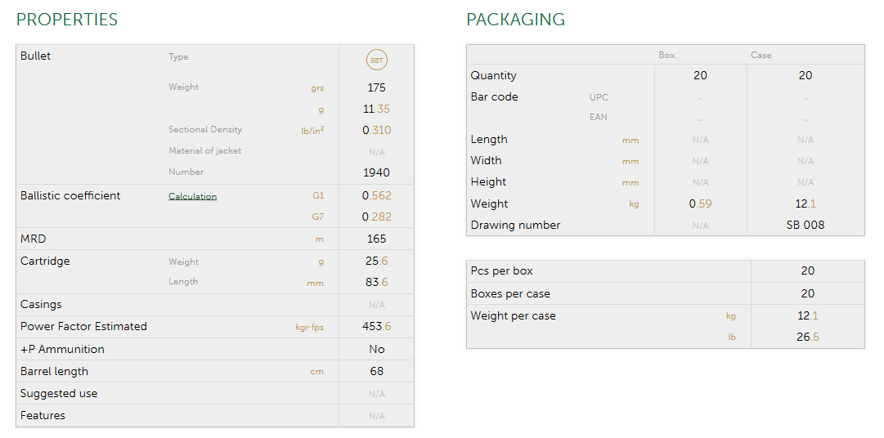This screenshot has height=438, width=884.
Task: Select the G7 coefficient value 0.282
Action: point(376,217)
